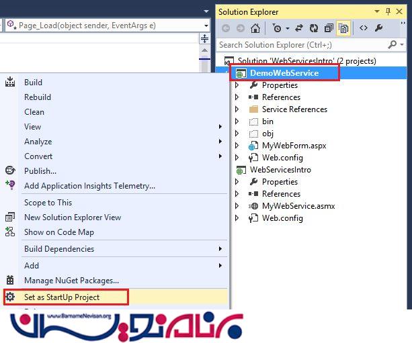Click the Publish globe icon in menu
Image resolution: width=412 pixels, height=343 pixels.
click(x=10, y=171)
